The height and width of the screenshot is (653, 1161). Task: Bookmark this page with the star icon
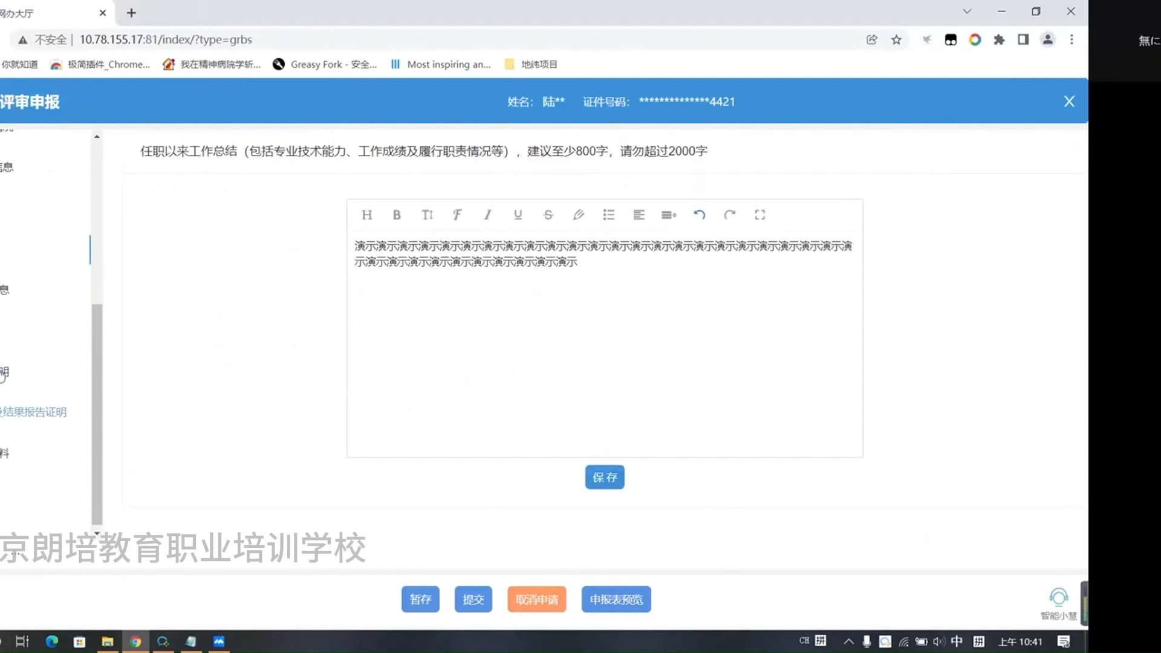tap(896, 39)
